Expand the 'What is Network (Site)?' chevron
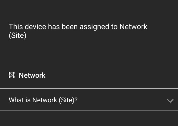The width and height of the screenshot is (178, 126). [x=170, y=101]
